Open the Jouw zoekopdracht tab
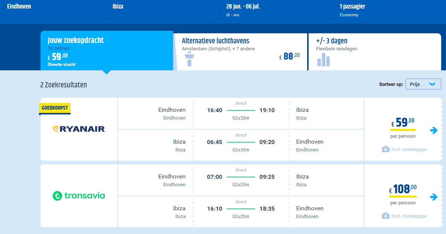This screenshot has width=446, height=234. [107, 50]
